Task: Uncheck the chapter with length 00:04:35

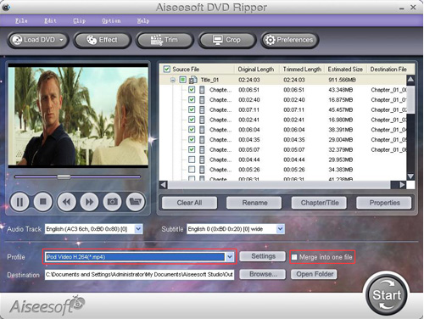Action: pyautogui.click(x=192, y=139)
